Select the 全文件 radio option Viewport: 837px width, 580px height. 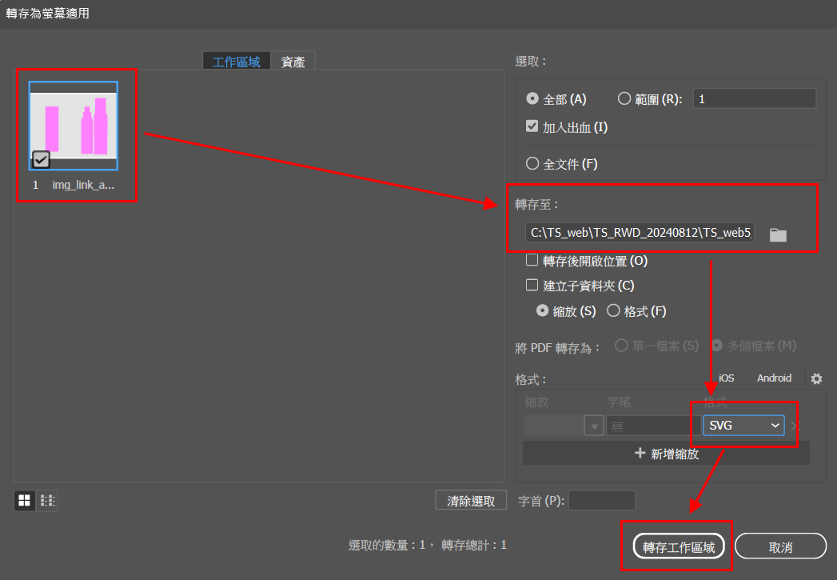coord(532,164)
